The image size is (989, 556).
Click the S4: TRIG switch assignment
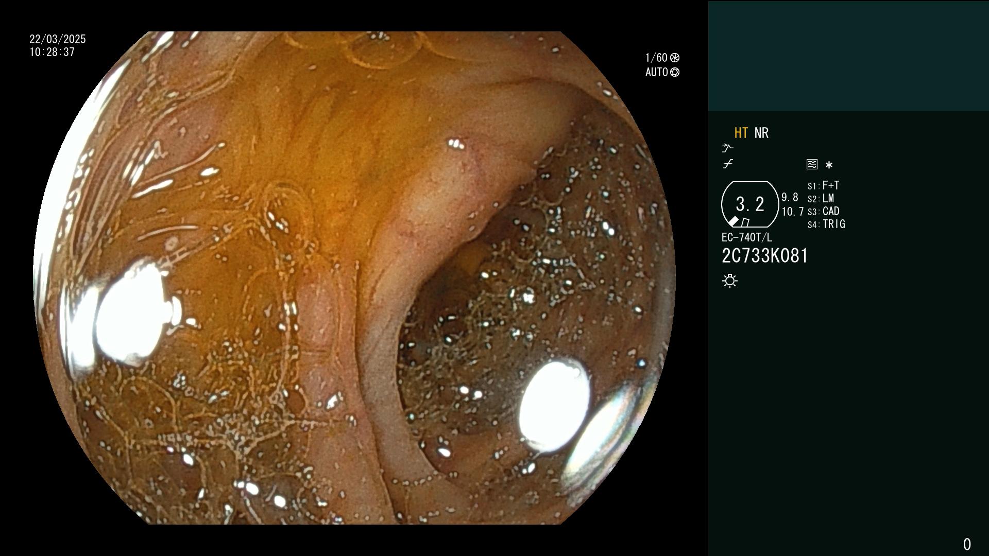827,224
